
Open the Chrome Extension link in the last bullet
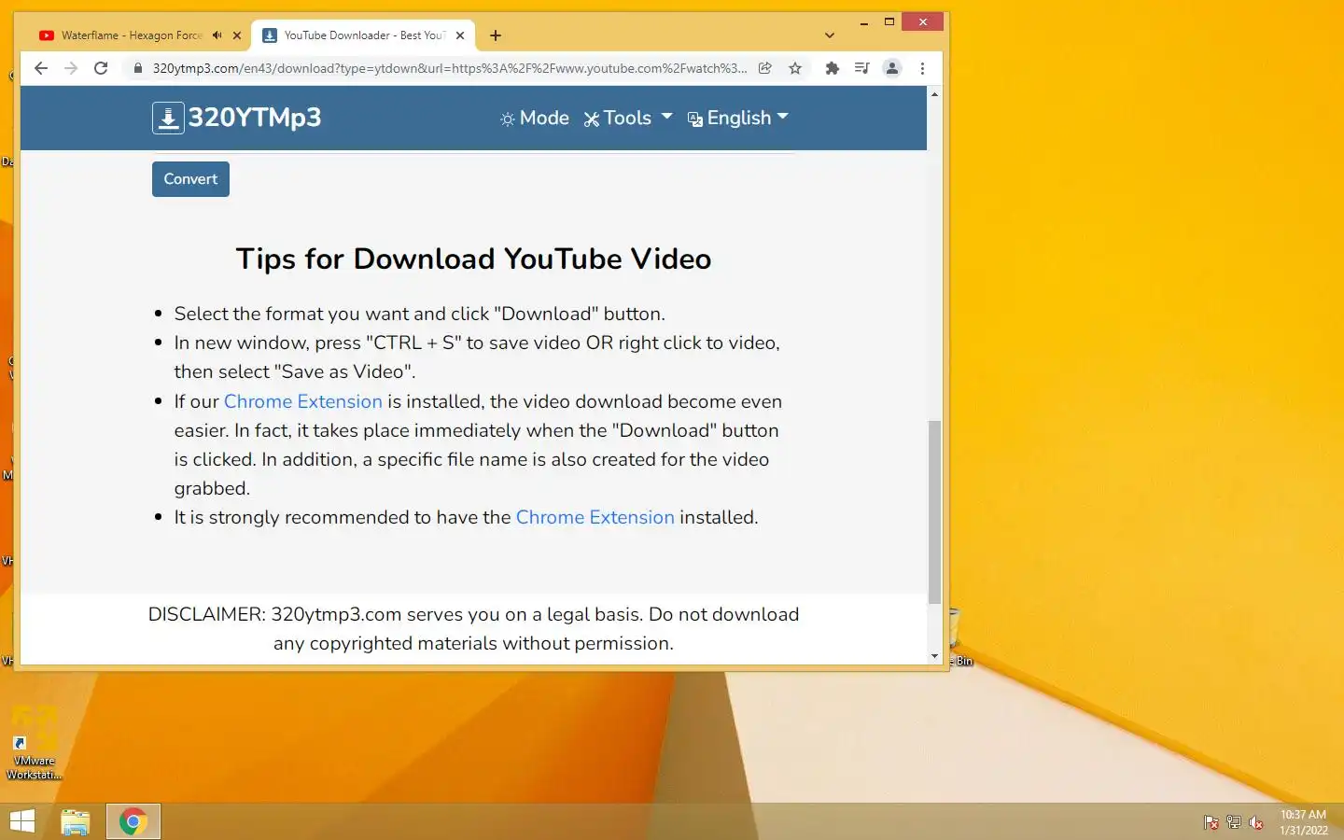point(595,517)
